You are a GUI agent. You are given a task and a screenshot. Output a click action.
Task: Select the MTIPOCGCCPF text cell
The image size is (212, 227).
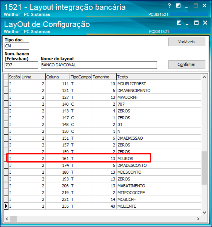coord(159,192)
